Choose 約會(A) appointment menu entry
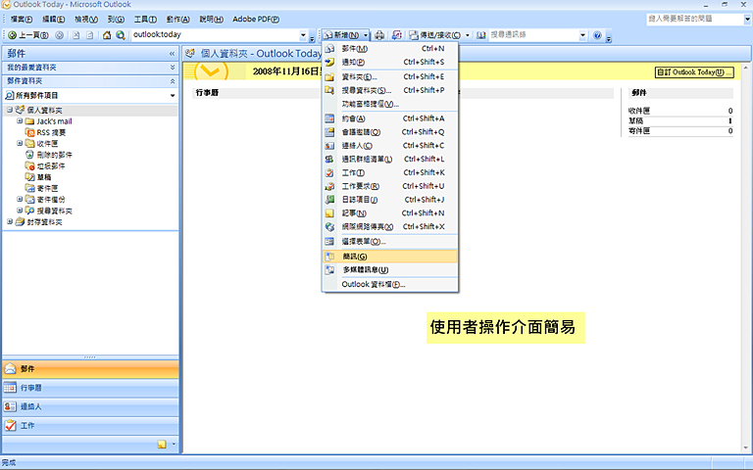753x470 pixels. point(390,118)
